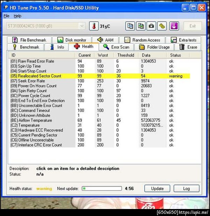Select the Spin Up Time row
The width and height of the screenshot is (210, 216).
(x=100, y=66)
